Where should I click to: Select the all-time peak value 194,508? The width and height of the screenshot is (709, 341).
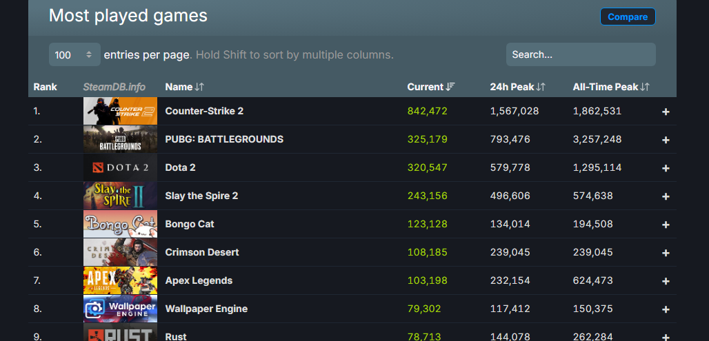pyautogui.click(x=593, y=224)
